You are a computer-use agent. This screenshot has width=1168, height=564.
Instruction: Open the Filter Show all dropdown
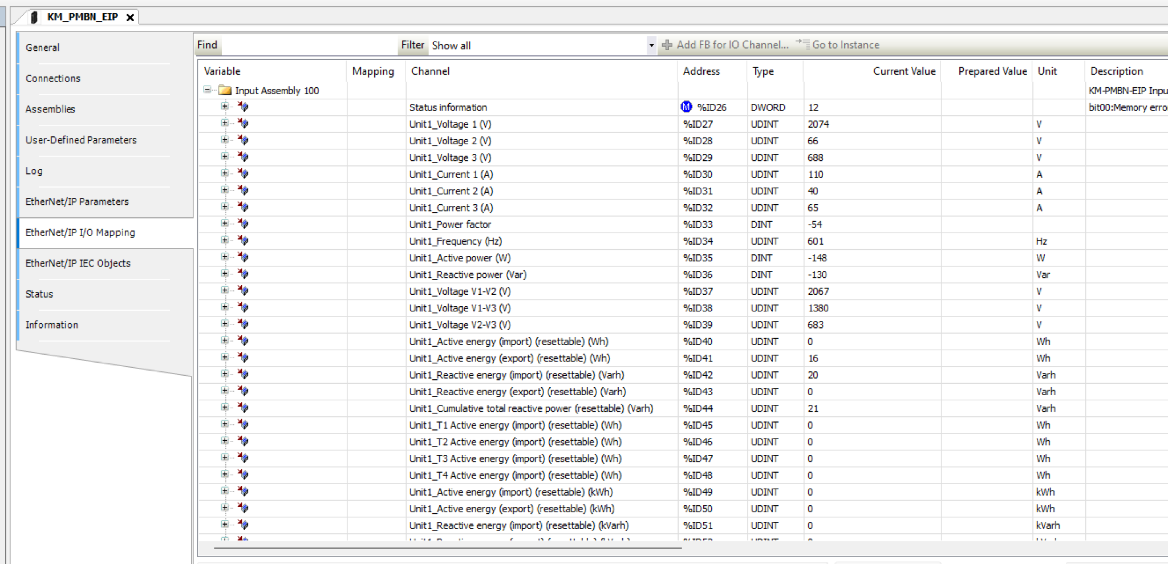[651, 46]
